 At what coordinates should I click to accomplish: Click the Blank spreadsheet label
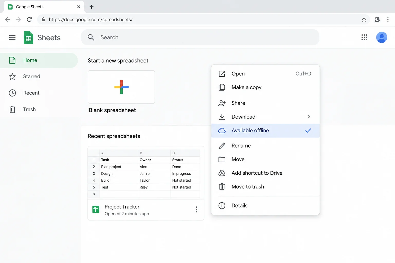point(112,110)
